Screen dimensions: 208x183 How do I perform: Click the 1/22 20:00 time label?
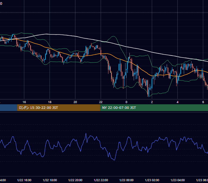[75, 180]
